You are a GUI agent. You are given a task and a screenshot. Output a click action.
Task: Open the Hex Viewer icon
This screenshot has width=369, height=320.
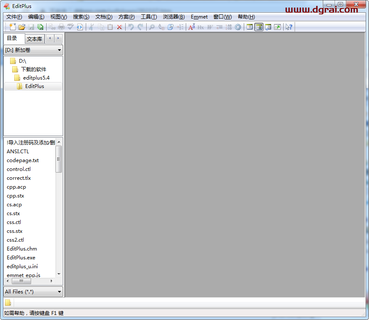[201, 27]
